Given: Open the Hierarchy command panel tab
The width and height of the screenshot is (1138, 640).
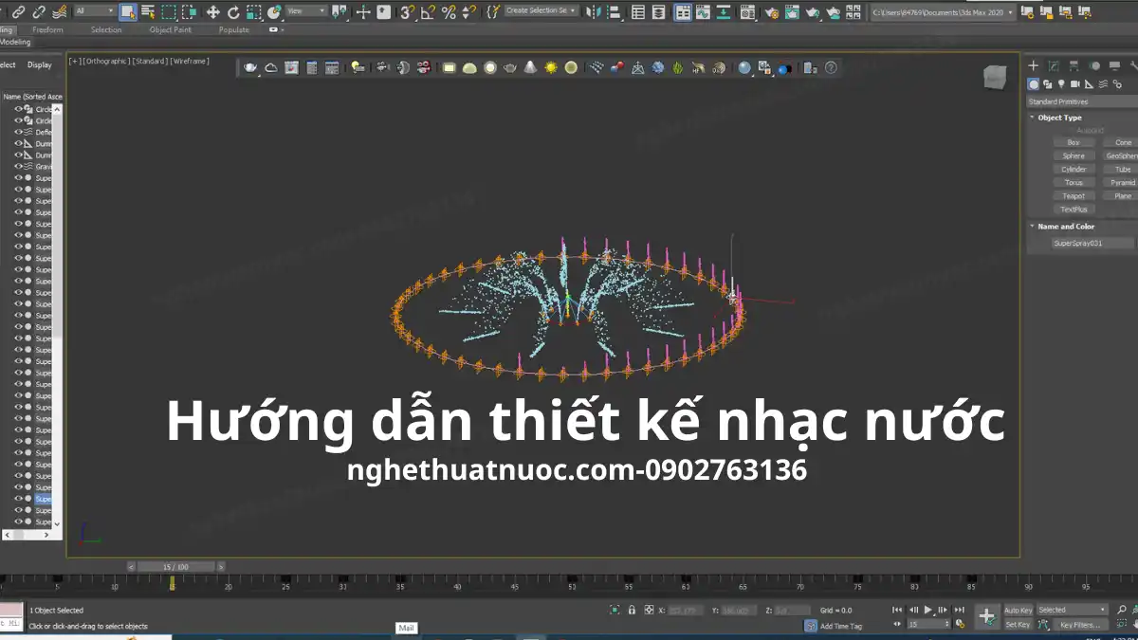Looking at the screenshot, I should coord(1074,65).
